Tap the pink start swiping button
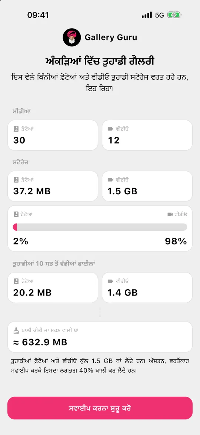 100,408
